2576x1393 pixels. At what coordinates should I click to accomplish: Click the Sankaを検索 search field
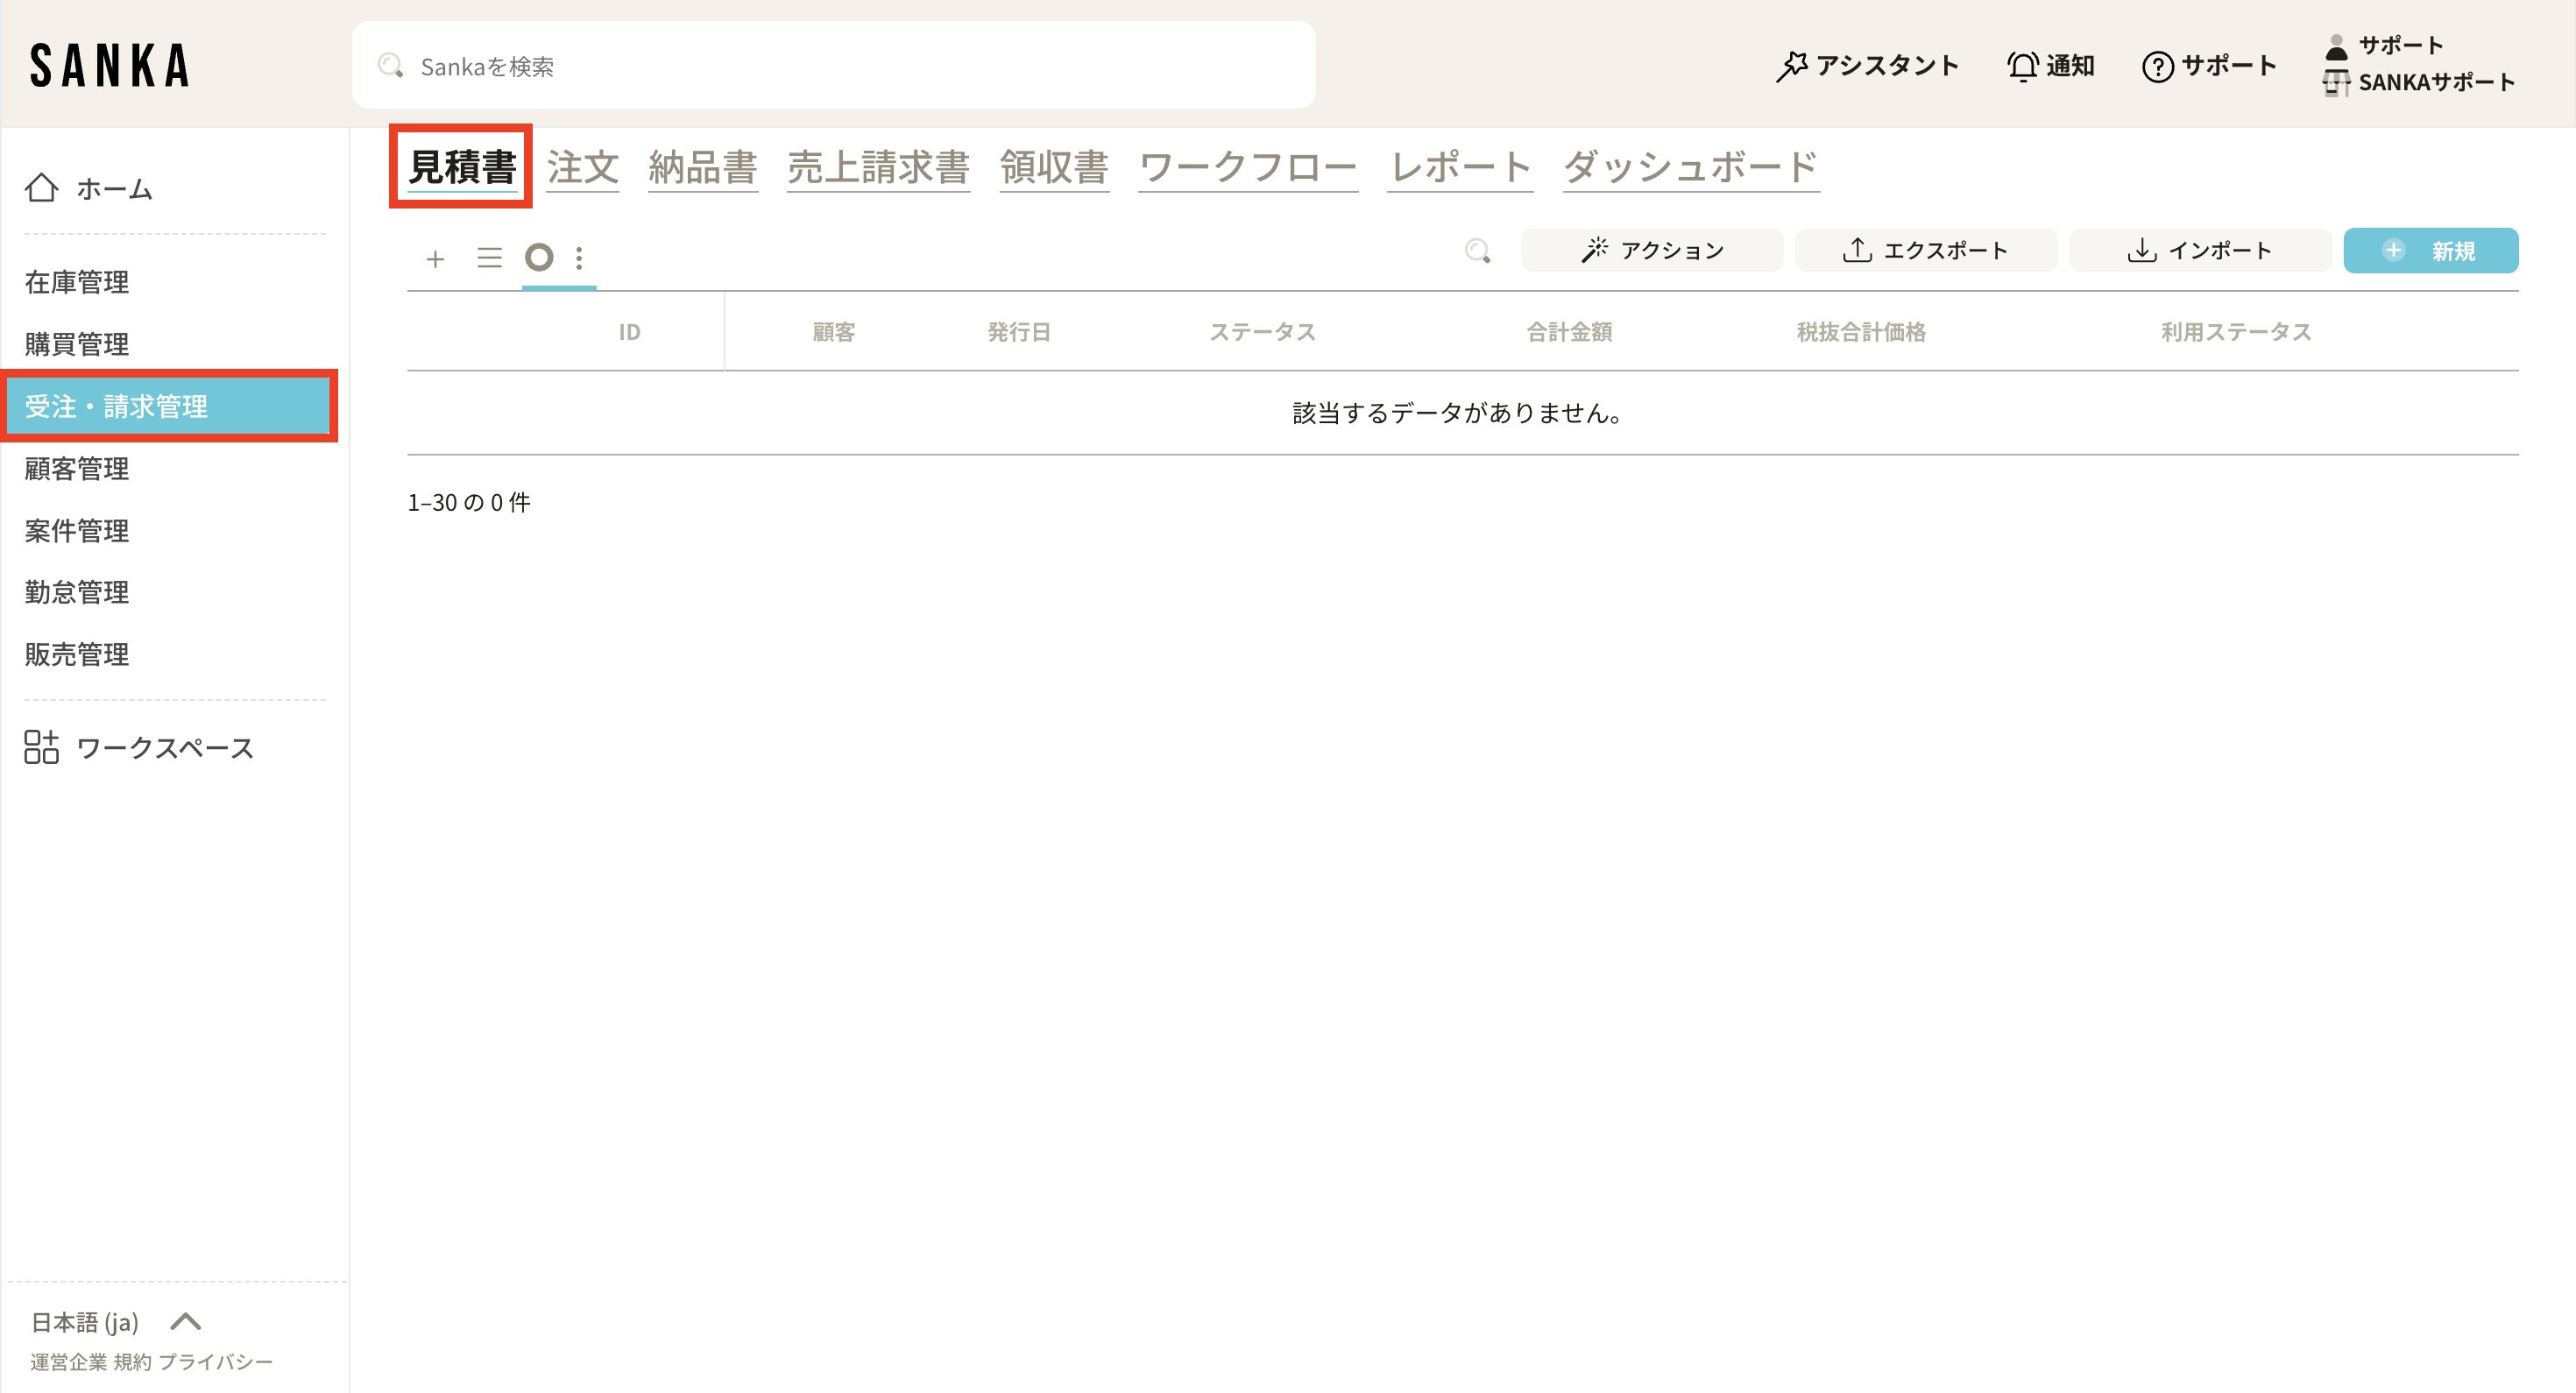point(834,66)
